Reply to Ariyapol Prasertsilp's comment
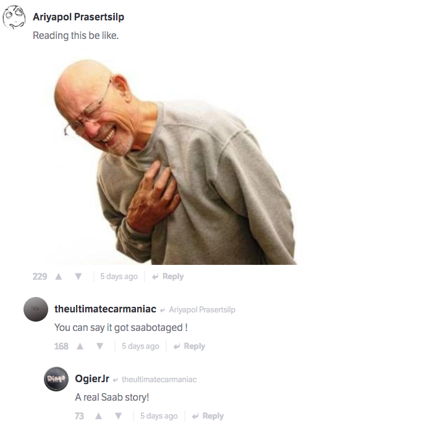The image size is (435, 426). pyautogui.click(x=168, y=277)
